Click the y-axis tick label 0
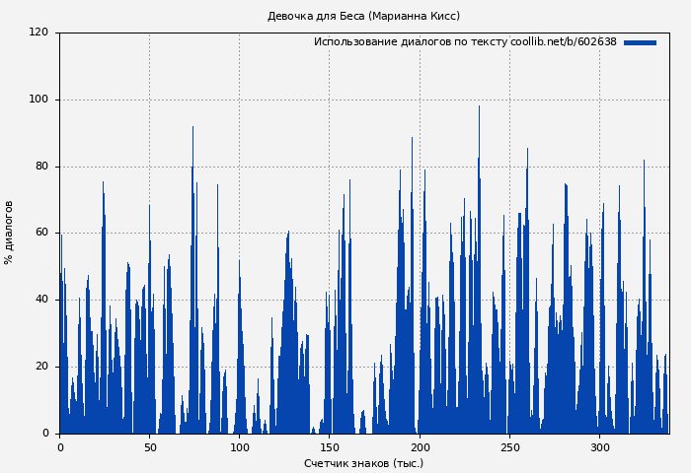The image size is (691, 473). tap(44, 434)
